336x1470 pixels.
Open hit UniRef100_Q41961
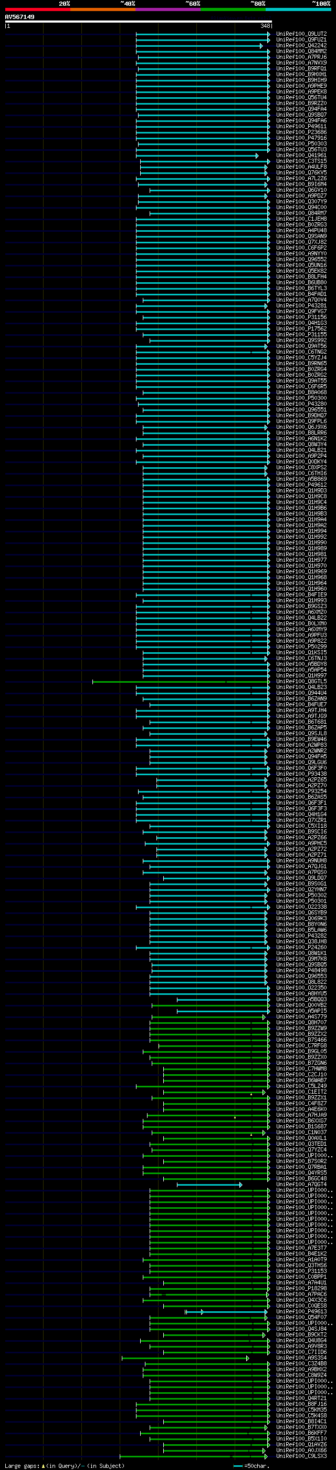click(302, 155)
